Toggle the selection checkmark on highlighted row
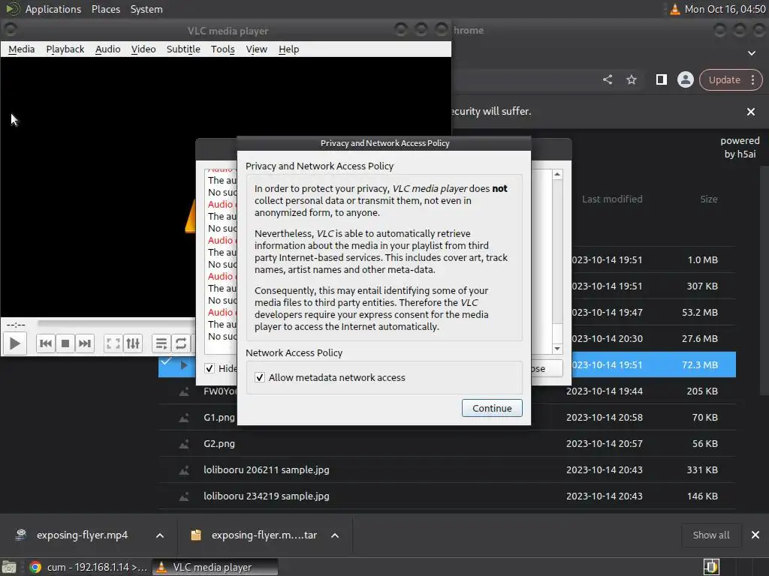 [x=166, y=361]
